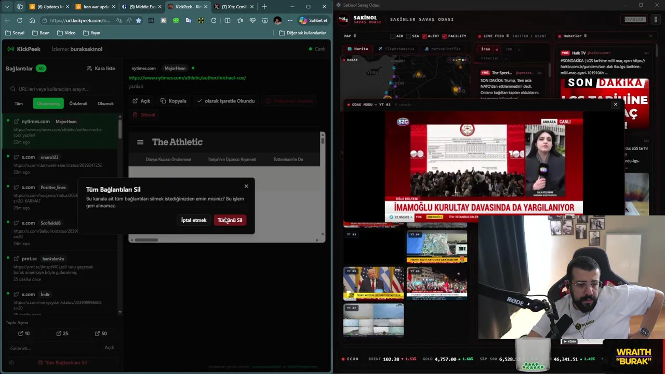Open the browser profile avatar
The width and height of the screenshot is (665, 374).
click(277, 20)
